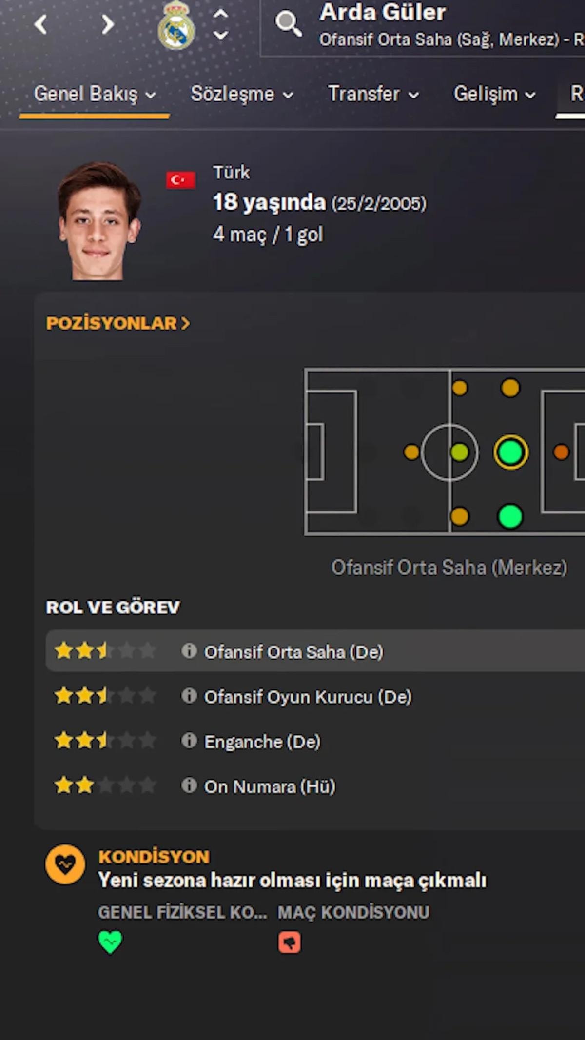
Task: Click the forward navigation arrow
Action: tap(107, 24)
